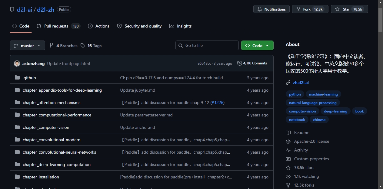
Task: Select the python topic tag
Action: point(295,94)
